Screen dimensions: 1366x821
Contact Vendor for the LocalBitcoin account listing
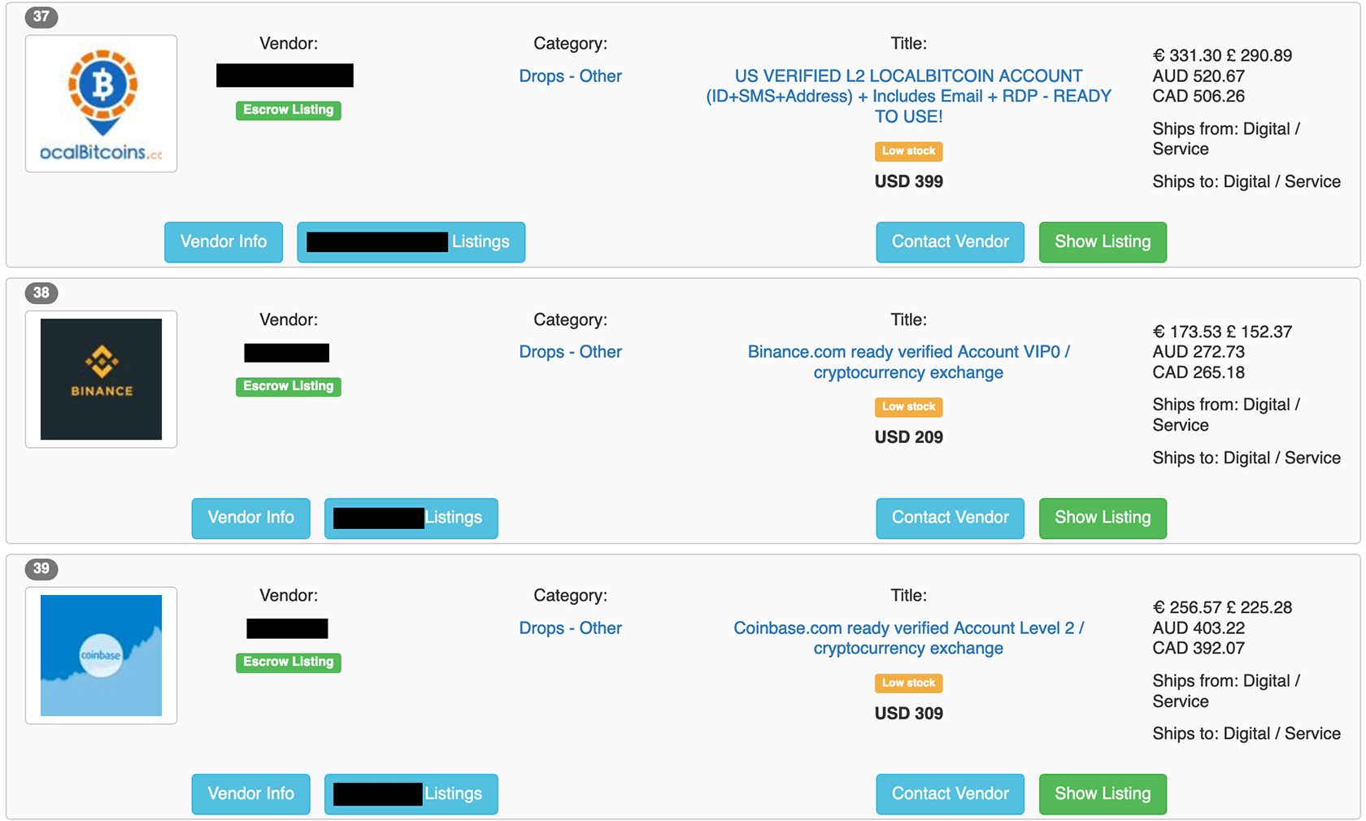(951, 242)
